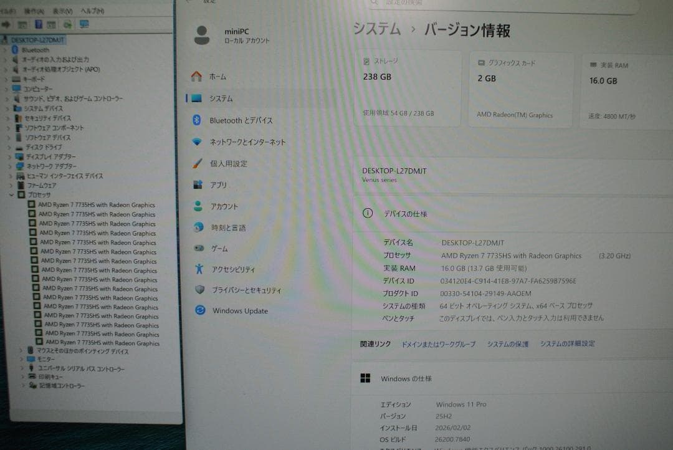Select サウンド、ビデオ、およびゲーム コントローラー tree item
Screen dimensions: 673x450
tap(73, 98)
